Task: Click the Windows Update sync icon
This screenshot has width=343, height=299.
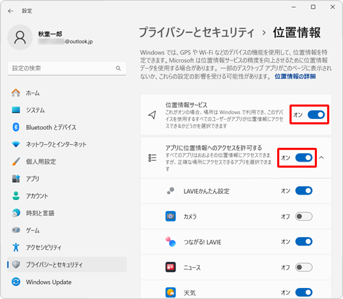Action: click(16, 282)
